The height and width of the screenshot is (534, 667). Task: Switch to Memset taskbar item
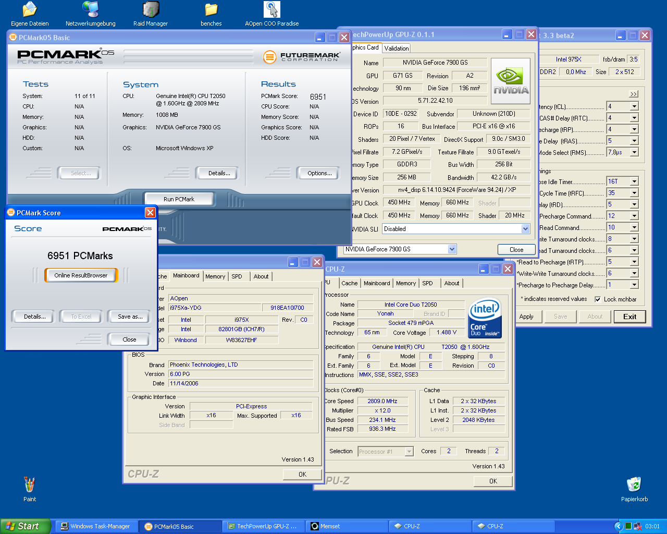coord(347,526)
